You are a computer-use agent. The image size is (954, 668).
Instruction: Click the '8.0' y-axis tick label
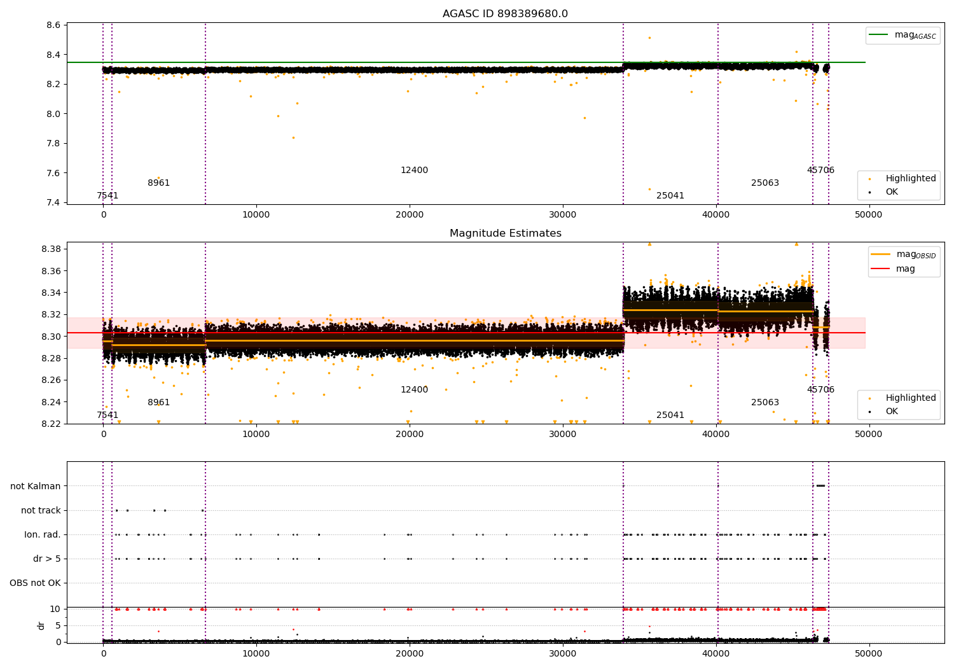pyautogui.click(x=54, y=114)
